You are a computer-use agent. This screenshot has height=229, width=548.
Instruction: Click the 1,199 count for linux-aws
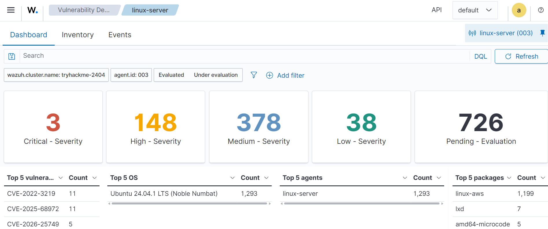point(525,194)
